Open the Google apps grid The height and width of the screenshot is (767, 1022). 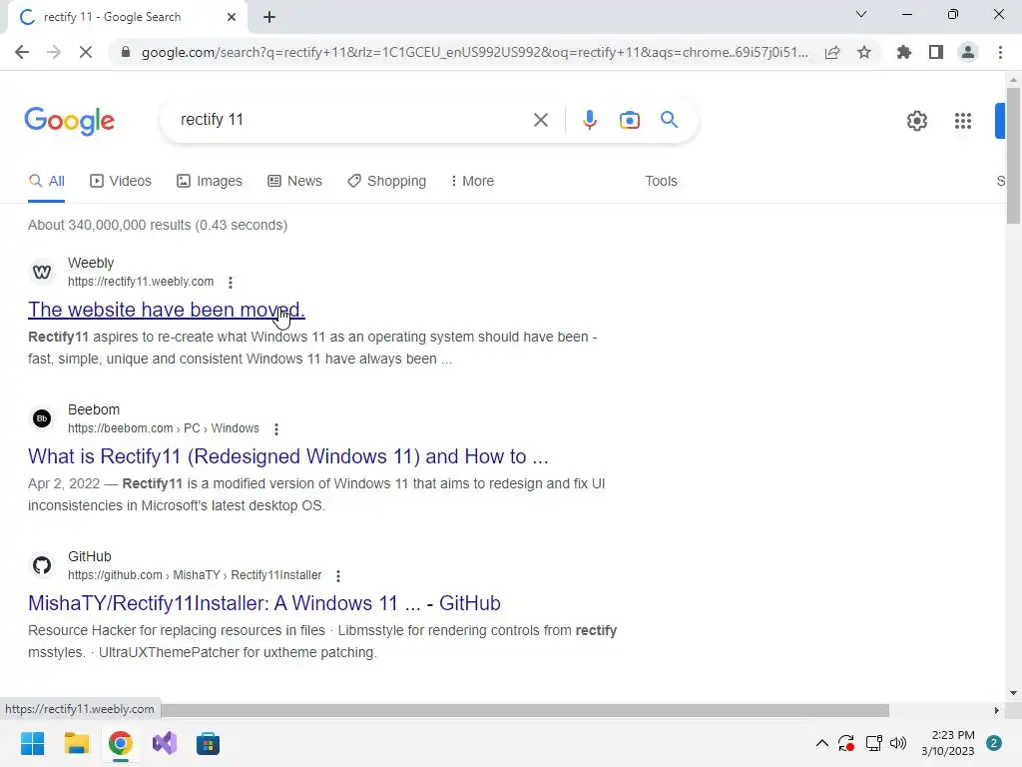click(x=963, y=121)
